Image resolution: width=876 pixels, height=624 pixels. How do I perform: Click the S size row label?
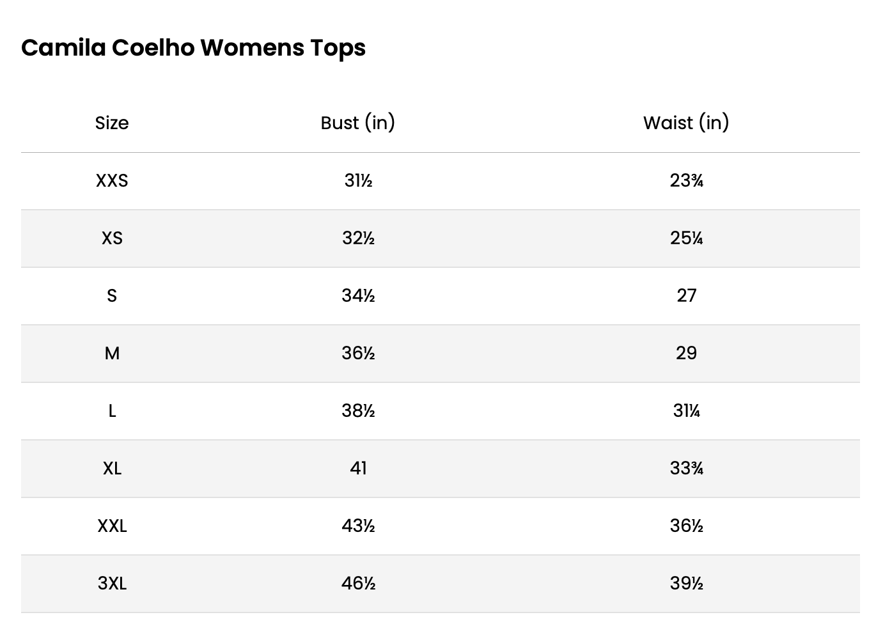(x=112, y=296)
